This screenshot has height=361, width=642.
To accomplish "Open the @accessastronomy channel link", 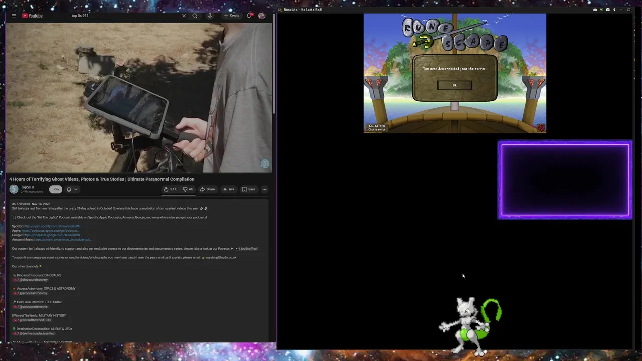I will pos(30,293).
